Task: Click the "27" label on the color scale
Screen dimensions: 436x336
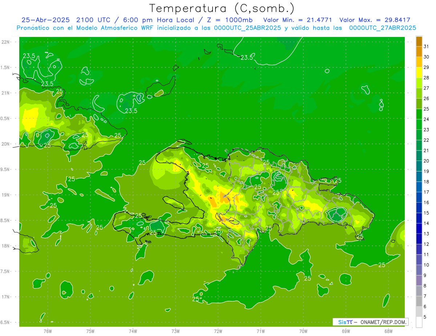Action: click(x=427, y=88)
